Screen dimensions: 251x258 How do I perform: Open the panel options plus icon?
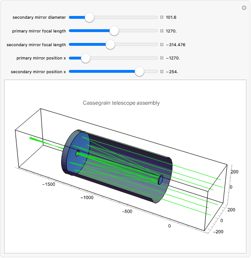coord(244,8)
